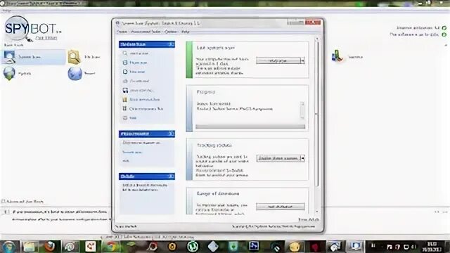The width and height of the screenshot is (450, 253).
Task: Collapse the second blue sidebar panel header
Action: point(171,134)
